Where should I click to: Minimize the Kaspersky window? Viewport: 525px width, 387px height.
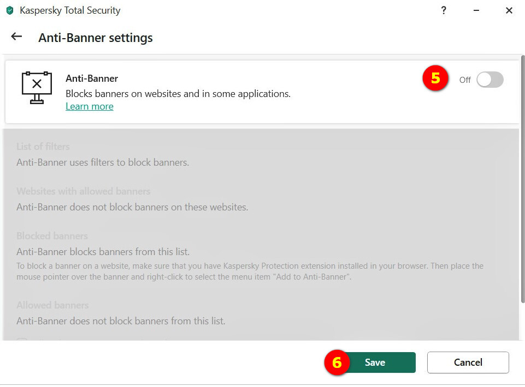[476, 10]
